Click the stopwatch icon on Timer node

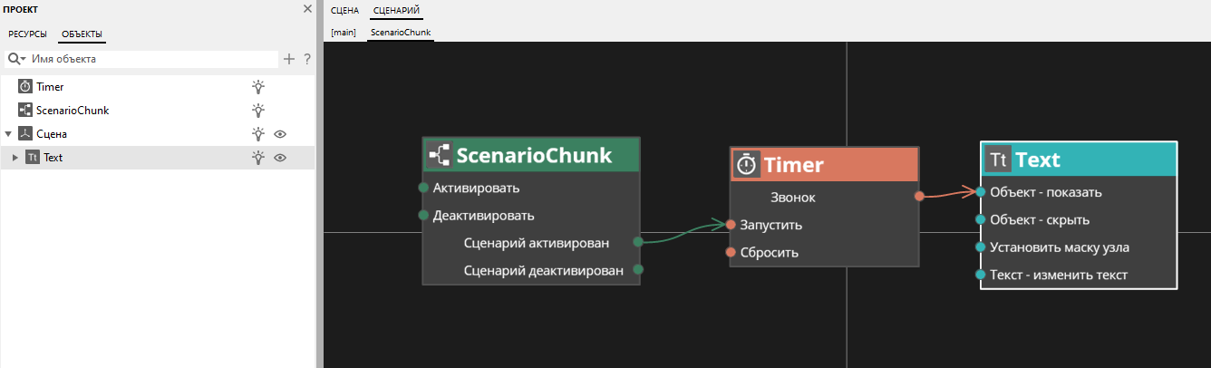point(746,164)
